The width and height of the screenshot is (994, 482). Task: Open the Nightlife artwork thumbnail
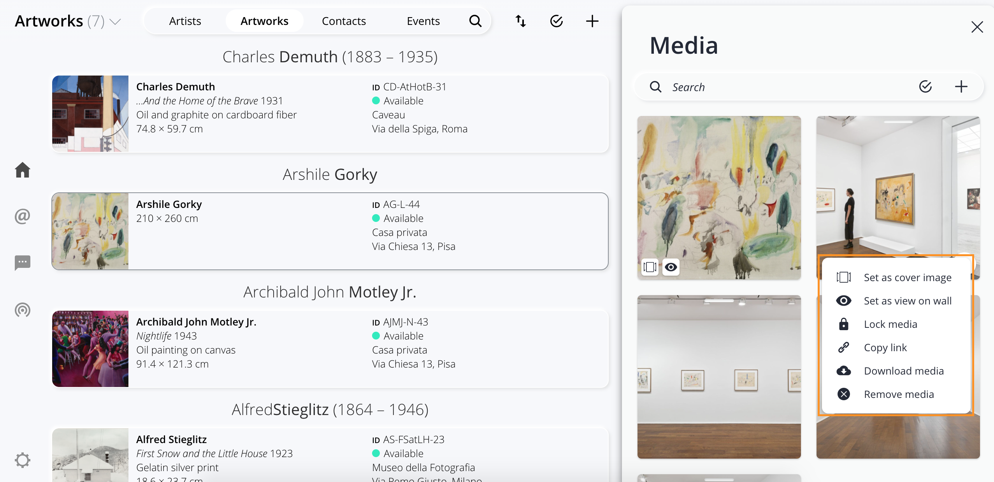pos(90,349)
